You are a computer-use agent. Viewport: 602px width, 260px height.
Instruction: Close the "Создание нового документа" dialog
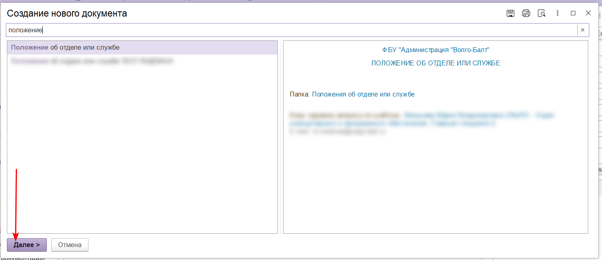[x=588, y=13]
